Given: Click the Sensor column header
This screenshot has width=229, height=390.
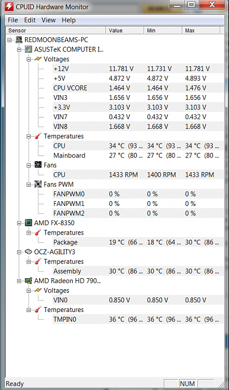Looking at the screenshot, I should tap(56, 31).
